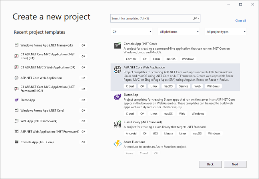259x179 pixels.
Task: Click the ASP.NET Core Web Application globe icon
Action: pos(118,70)
